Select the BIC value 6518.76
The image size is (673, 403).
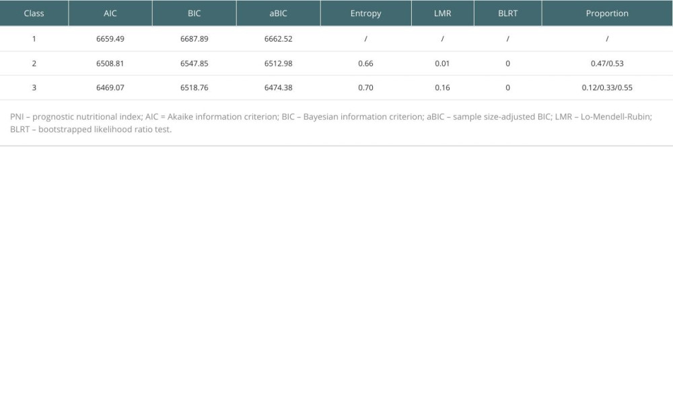[x=194, y=88]
